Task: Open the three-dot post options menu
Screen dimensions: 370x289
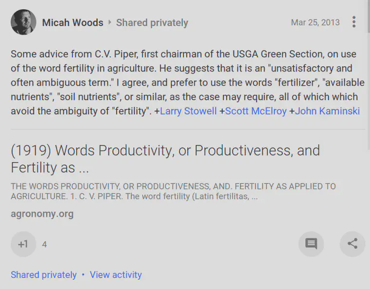Action: pyautogui.click(x=354, y=22)
